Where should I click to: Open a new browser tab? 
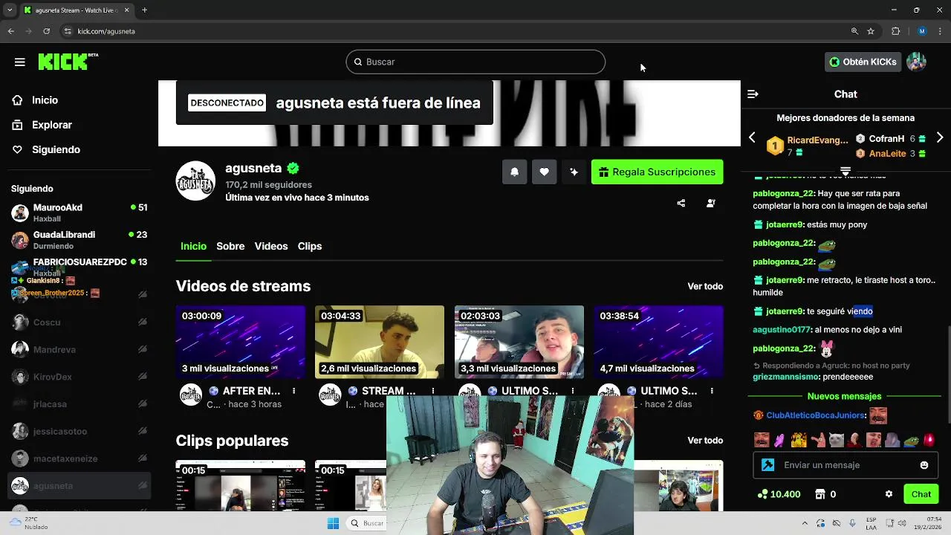[144, 10]
